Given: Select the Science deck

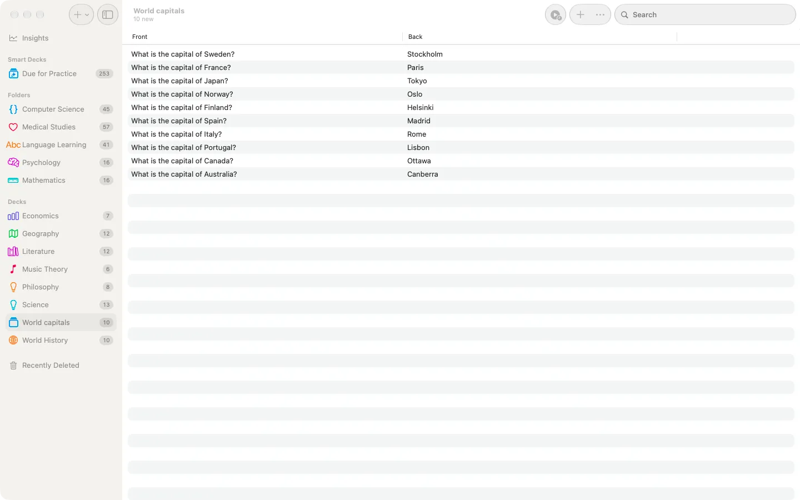Looking at the screenshot, I should [61, 305].
